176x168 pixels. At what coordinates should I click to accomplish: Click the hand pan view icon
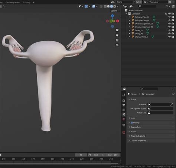coord(117,35)
